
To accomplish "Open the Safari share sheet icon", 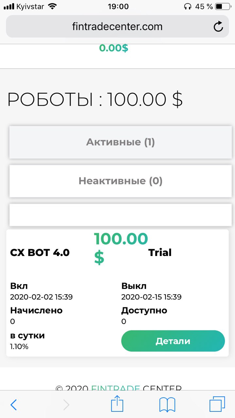I will (117, 404).
